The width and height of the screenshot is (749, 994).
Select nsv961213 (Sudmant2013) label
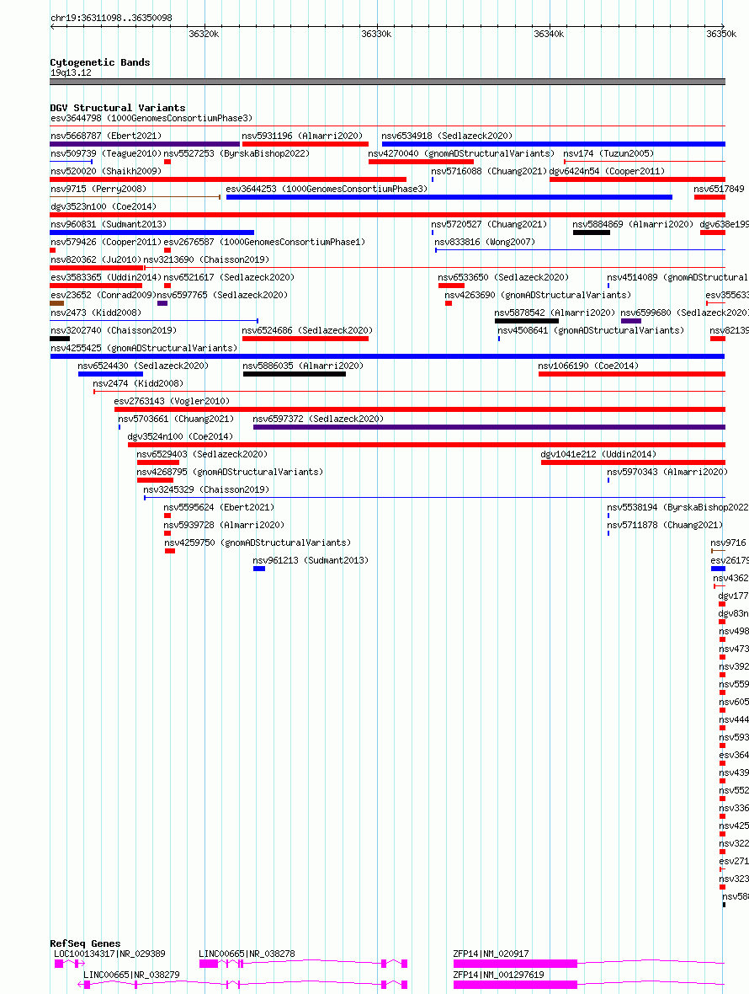click(x=311, y=562)
